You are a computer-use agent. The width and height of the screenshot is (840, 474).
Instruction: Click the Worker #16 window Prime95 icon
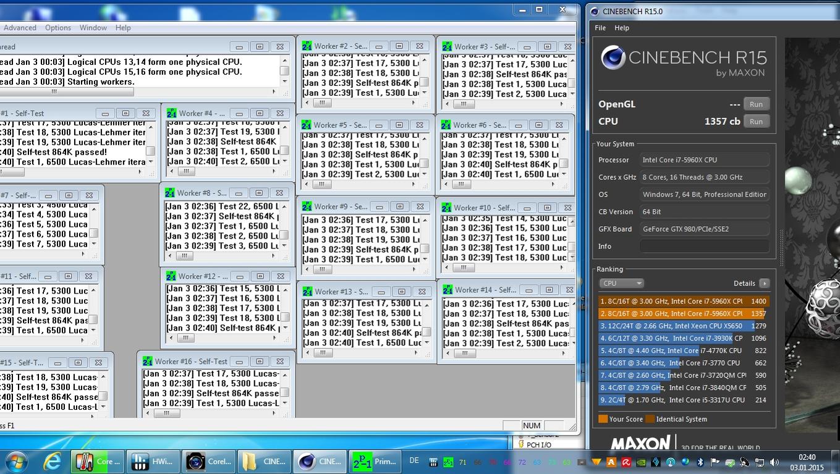click(147, 361)
